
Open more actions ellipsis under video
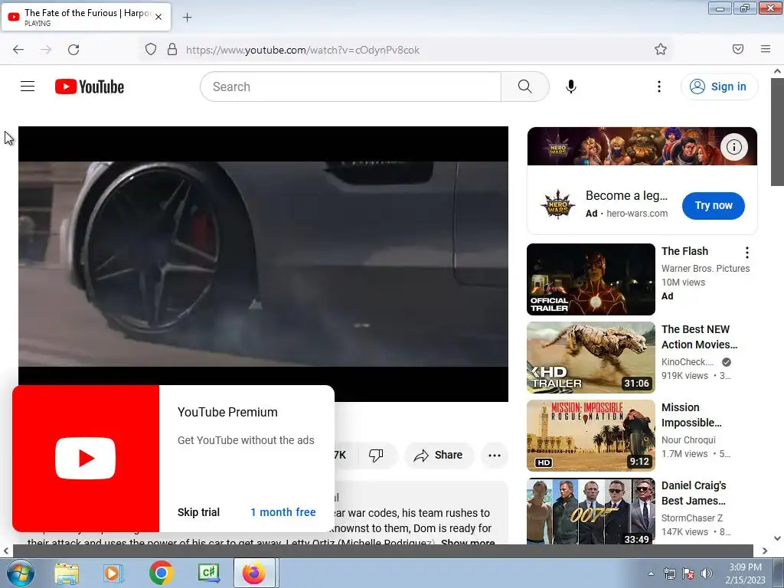pyautogui.click(x=495, y=455)
